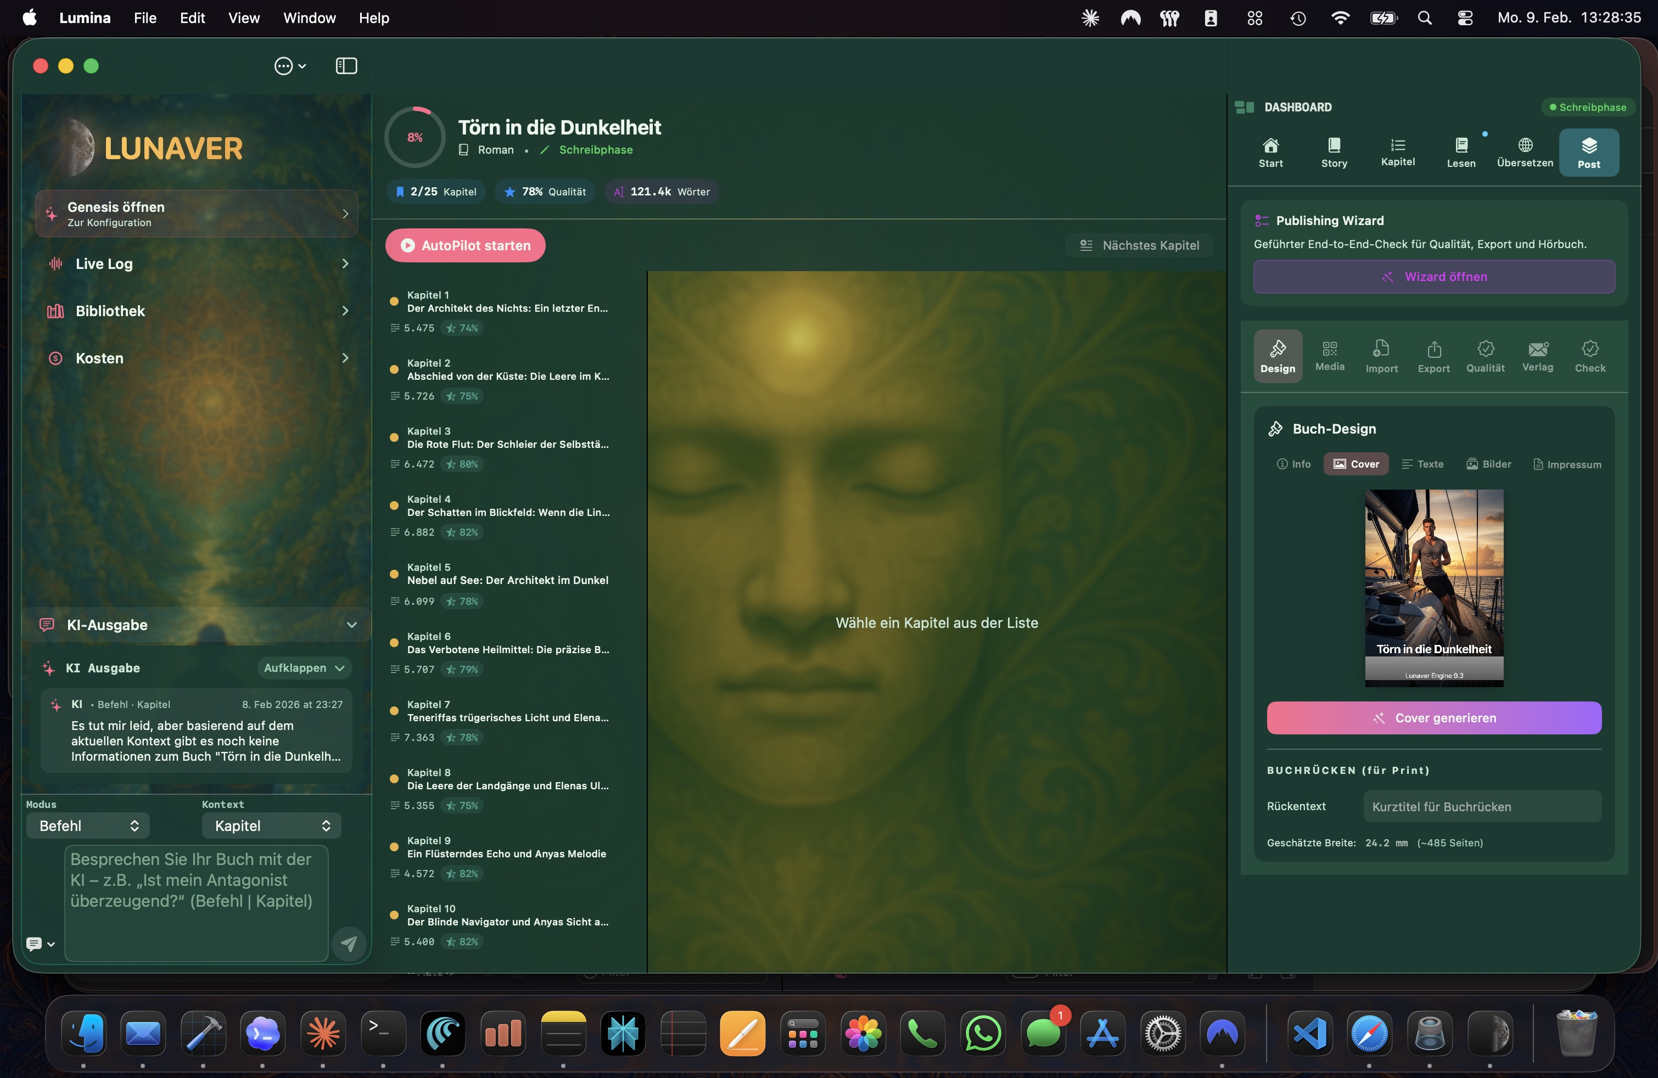1658x1078 pixels.
Task: Click the 8% progress circle
Action: 414,136
